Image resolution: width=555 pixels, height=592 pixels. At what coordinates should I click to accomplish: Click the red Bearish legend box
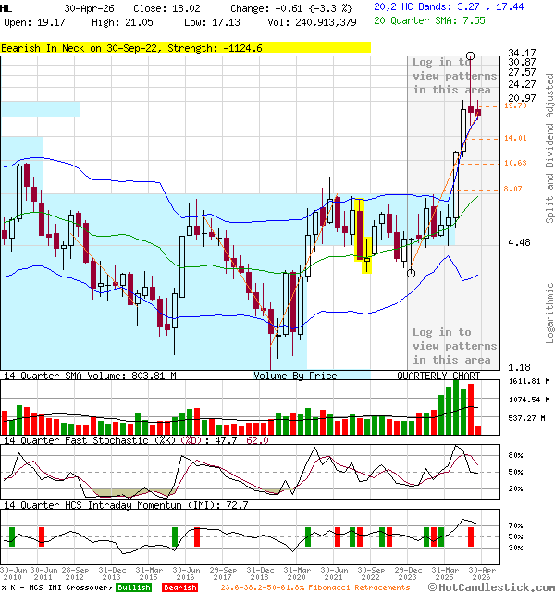(x=180, y=587)
